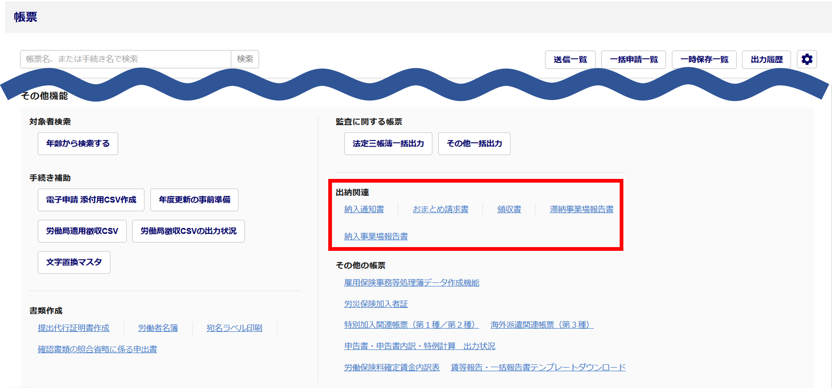Open settings via the gear icon
This screenshot has width=832, height=388.
[806, 60]
